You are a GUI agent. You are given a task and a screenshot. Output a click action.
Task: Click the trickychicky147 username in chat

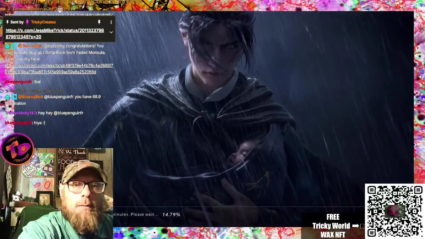pos(20,113)
